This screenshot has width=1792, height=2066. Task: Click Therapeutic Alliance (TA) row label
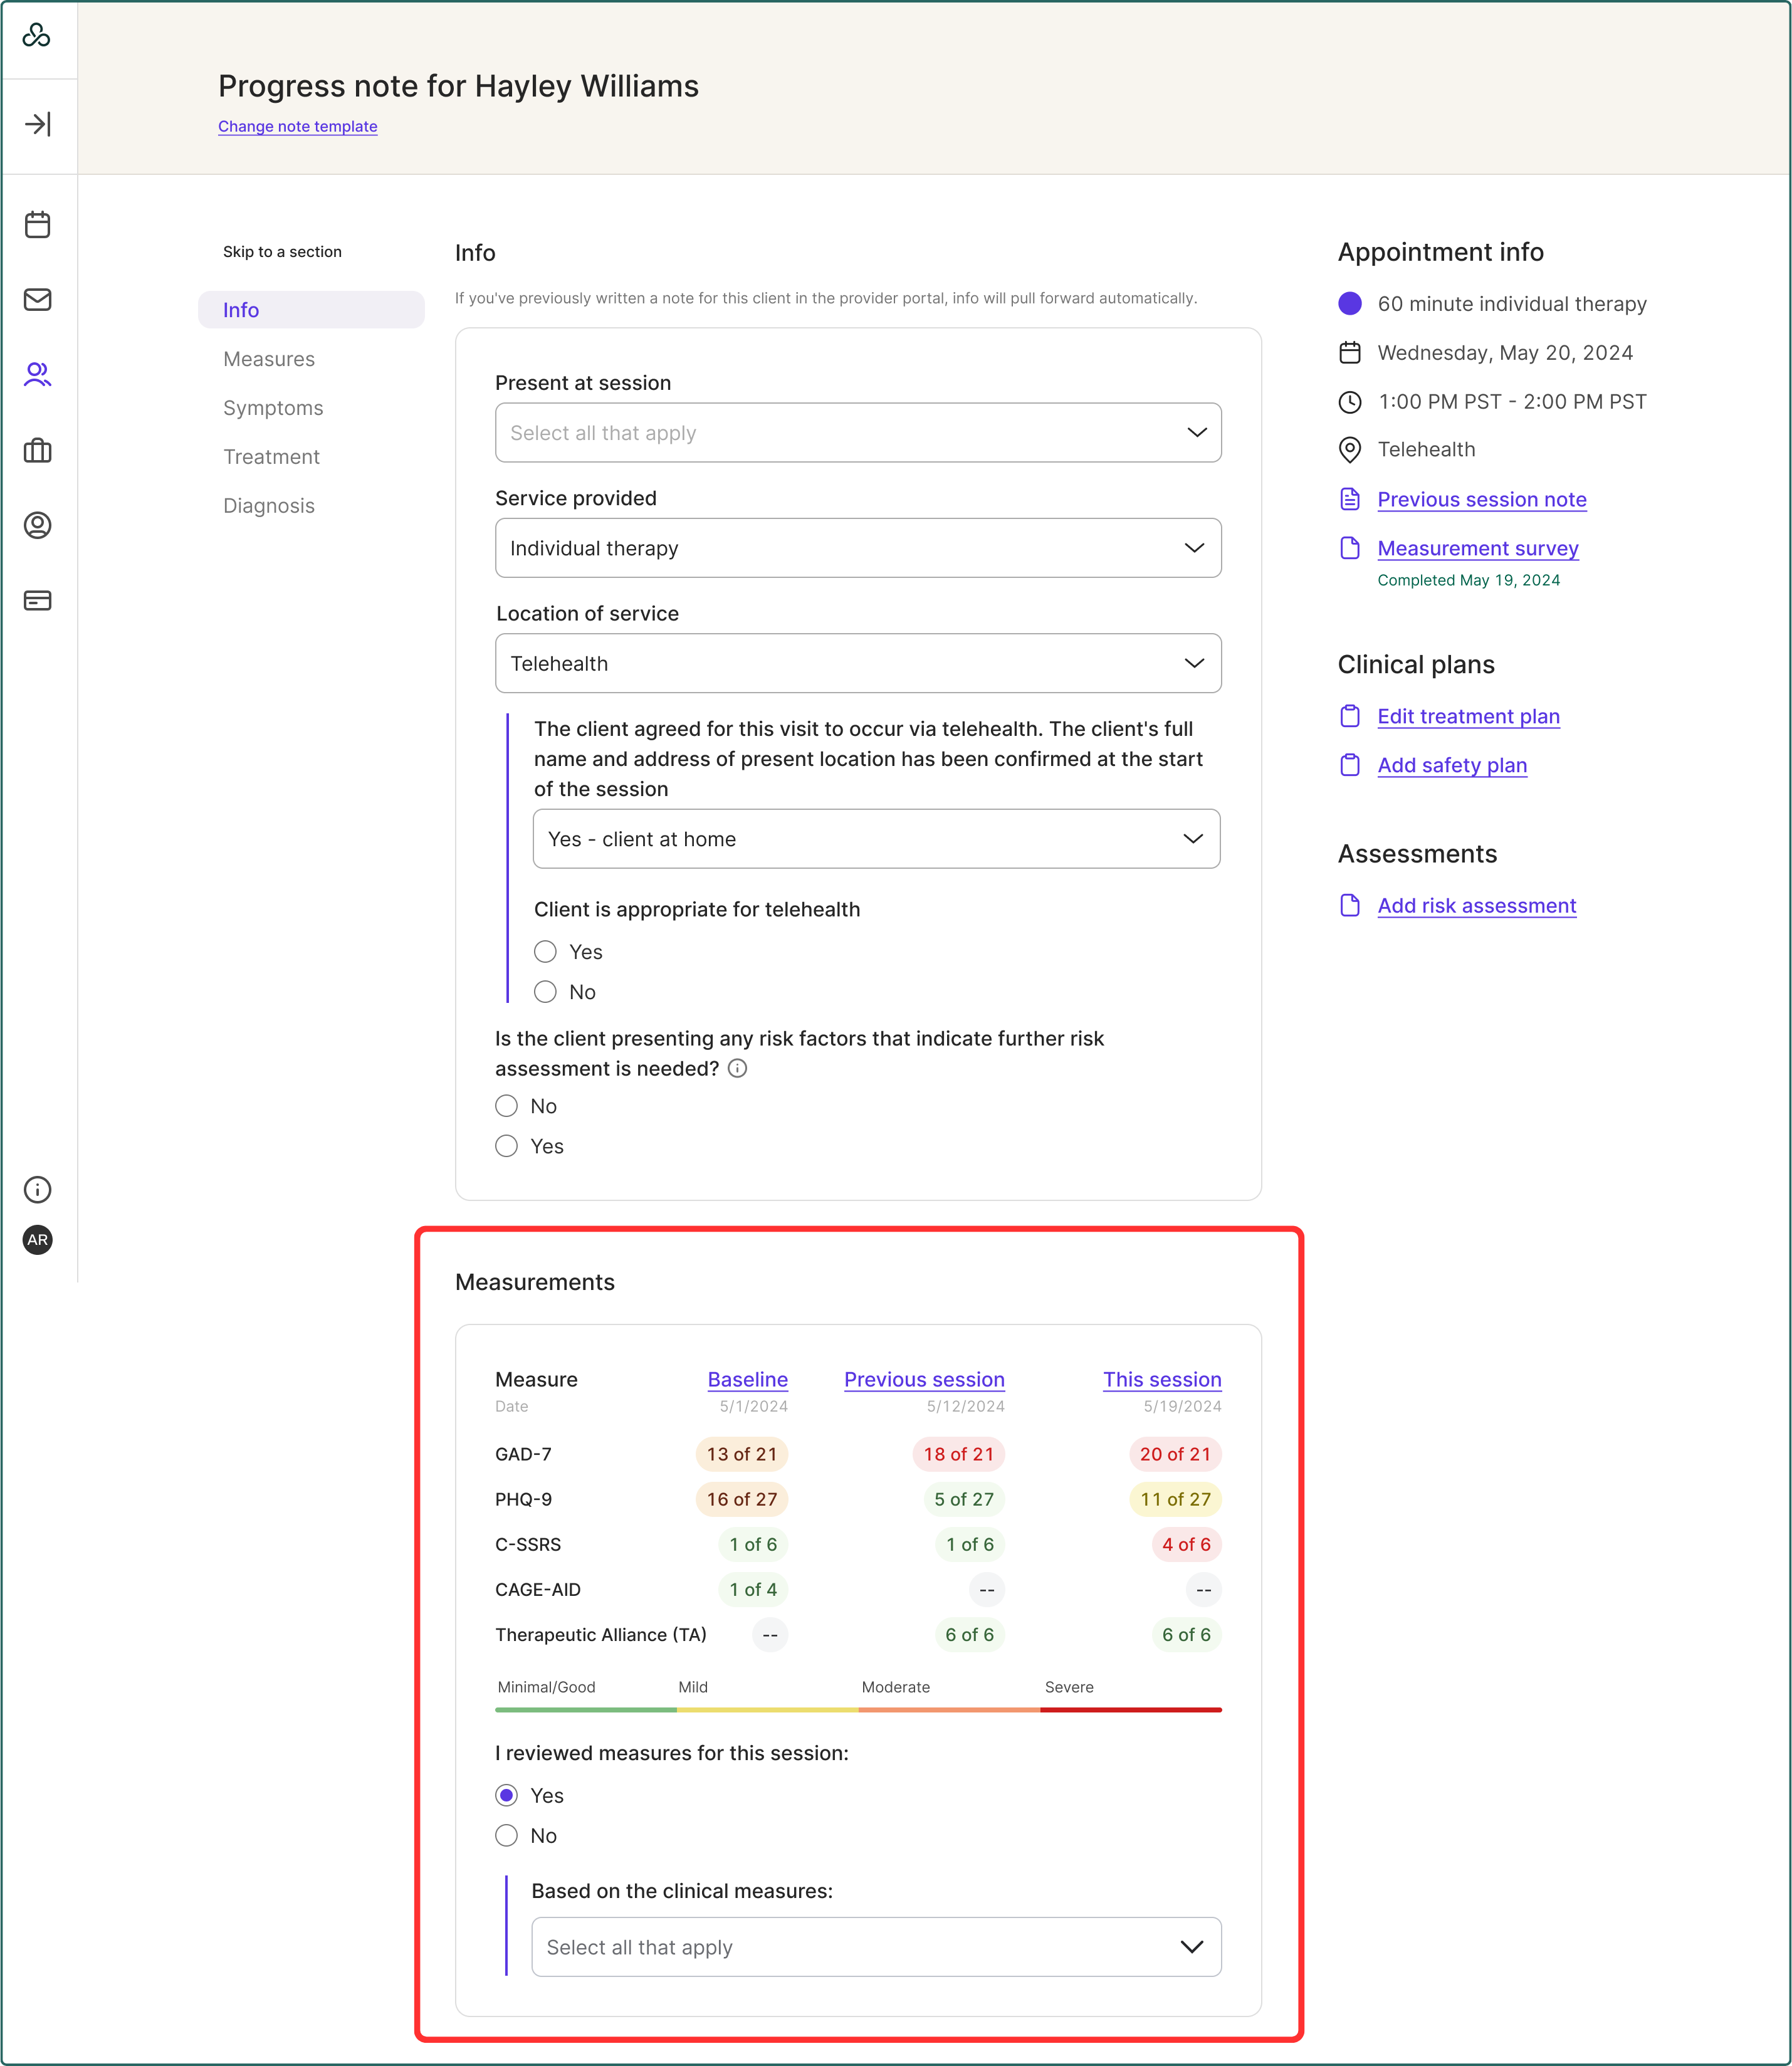coord(601,1634)
